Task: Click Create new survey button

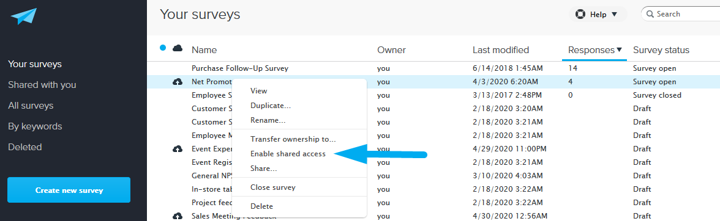Action: click(69, 190)
